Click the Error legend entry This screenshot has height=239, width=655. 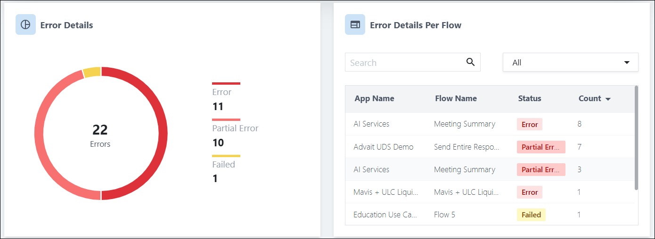tap(226, 97)
